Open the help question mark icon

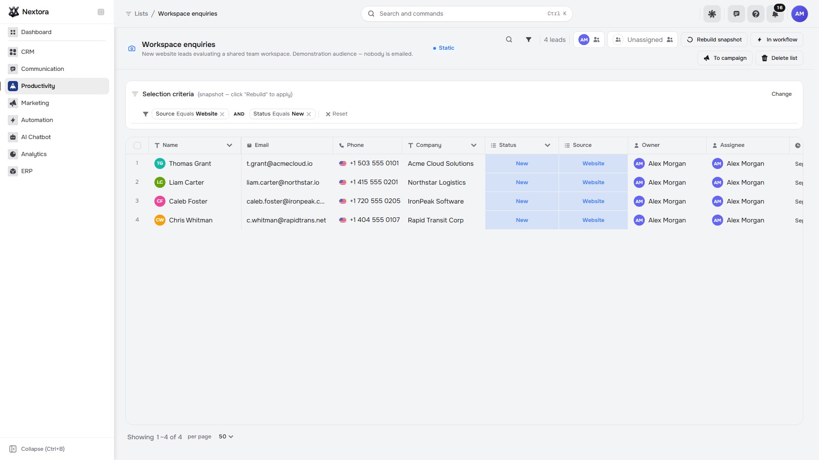(756, 14)
